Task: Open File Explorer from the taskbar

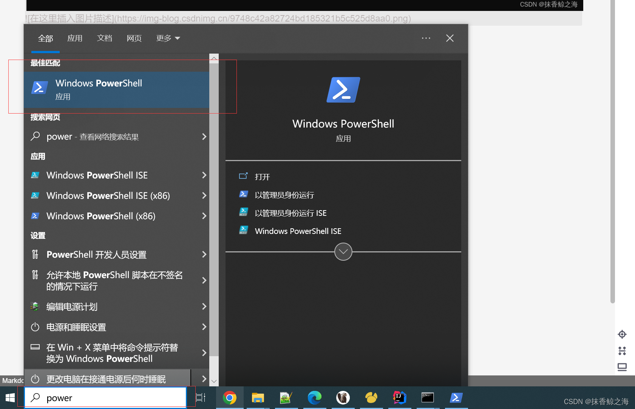Action: click(258, 398)
